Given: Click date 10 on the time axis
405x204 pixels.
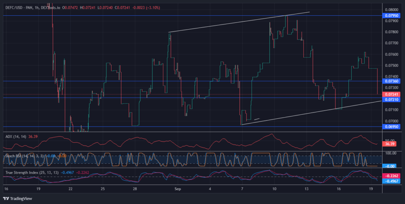Looking at the screenshot, I should pyautogui.click(x=274, y=189).
